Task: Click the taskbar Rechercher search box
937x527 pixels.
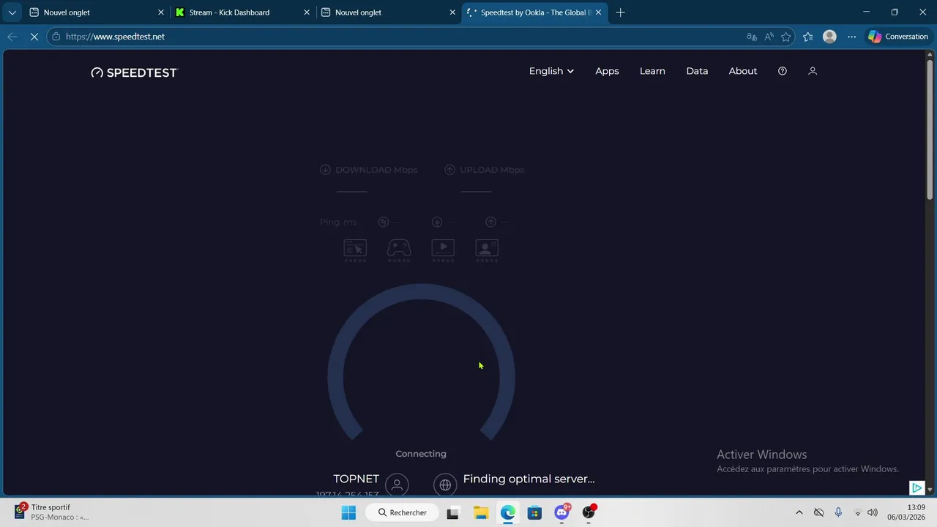Action: 402,512
